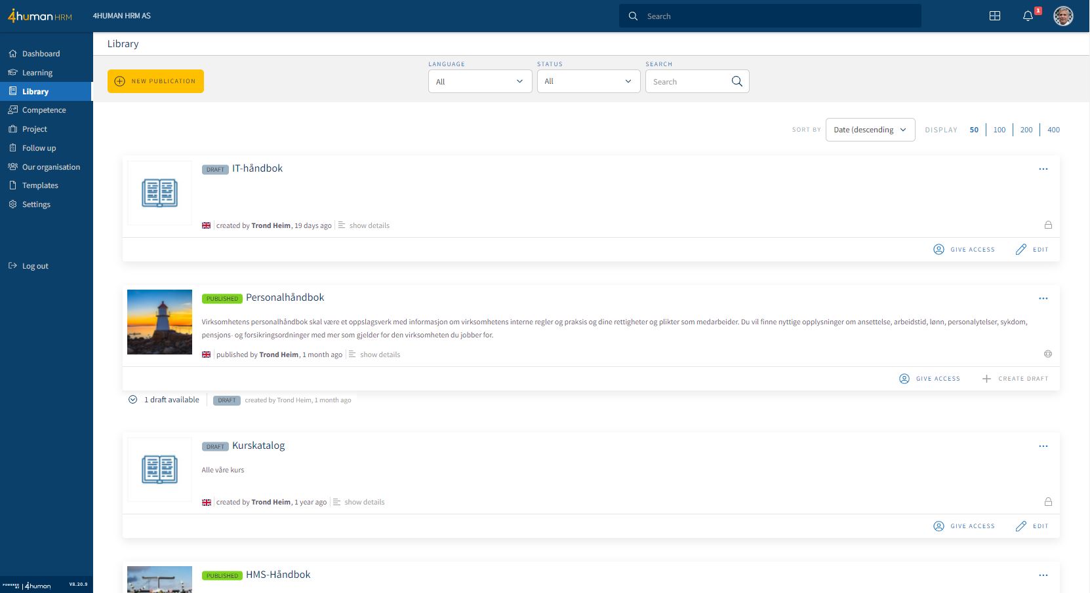Expand the 1 draft available section
1090x593 pixels.
pyautogui.click(x=132, y=400)
